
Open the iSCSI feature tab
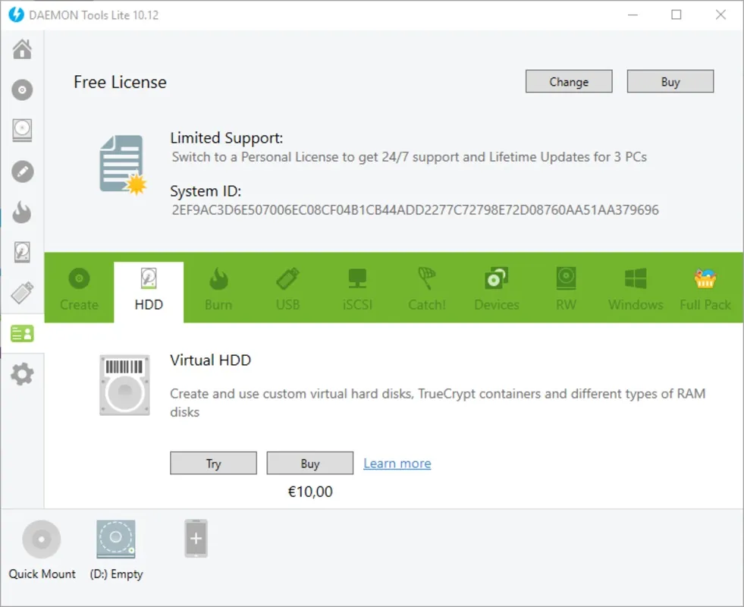(x=357, y=290)
